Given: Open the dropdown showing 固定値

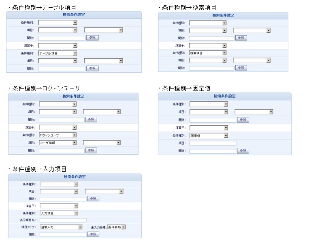Looking at the screenshot, I should 209,136.
